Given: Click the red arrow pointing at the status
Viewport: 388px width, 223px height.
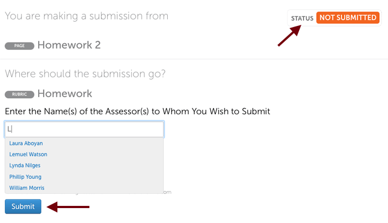Looking at the screenshot, I should (288, 36).
